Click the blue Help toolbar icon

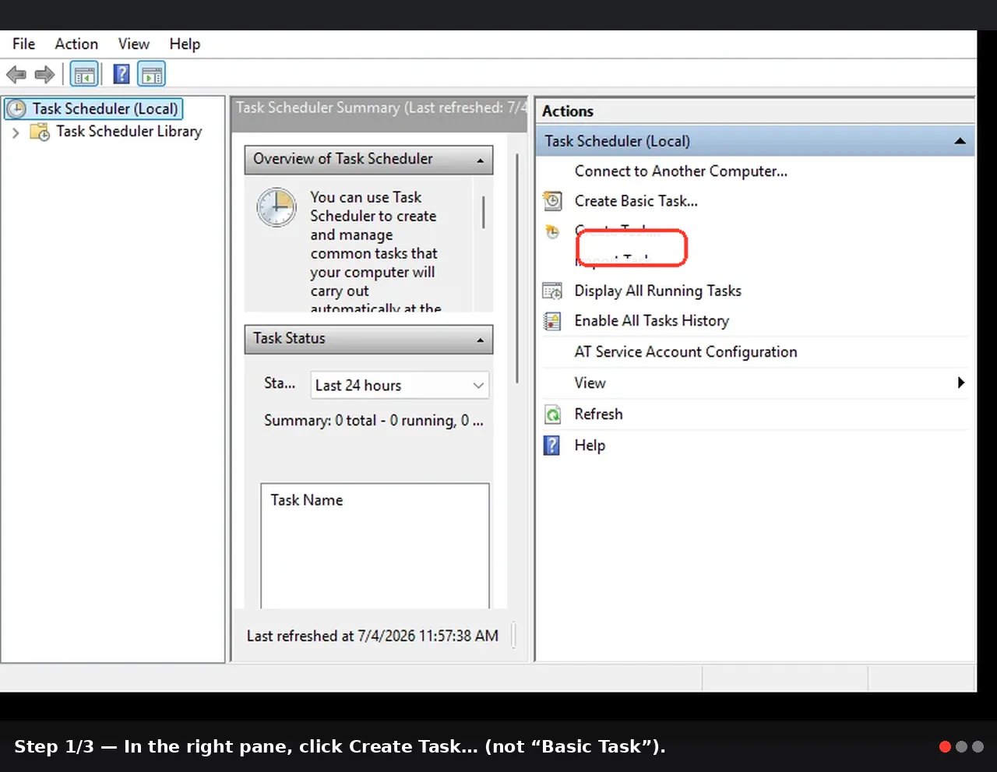tap(122, 74)
